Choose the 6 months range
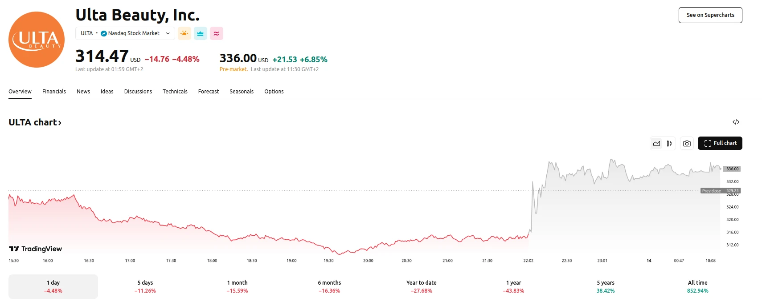The height and width of the screenshot is (302, 762). pos(329,286)
